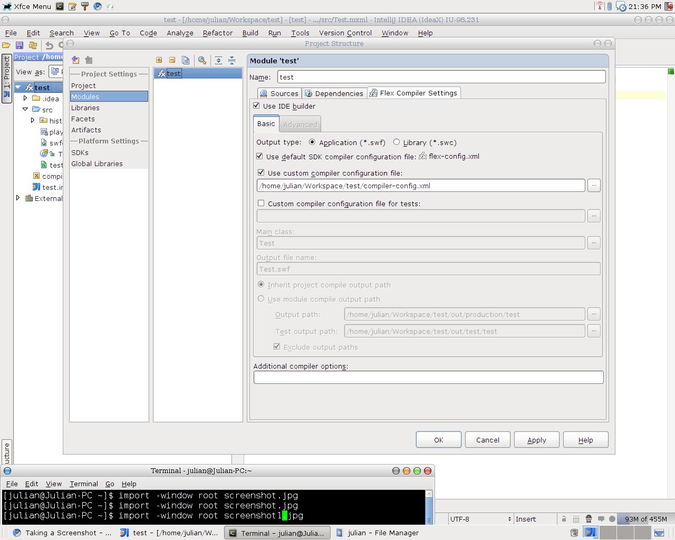Click the paint roller launcher in Xfce panel
Image resolution: width=675 pixels, height=540 pixels.
[x=85, y=6]
